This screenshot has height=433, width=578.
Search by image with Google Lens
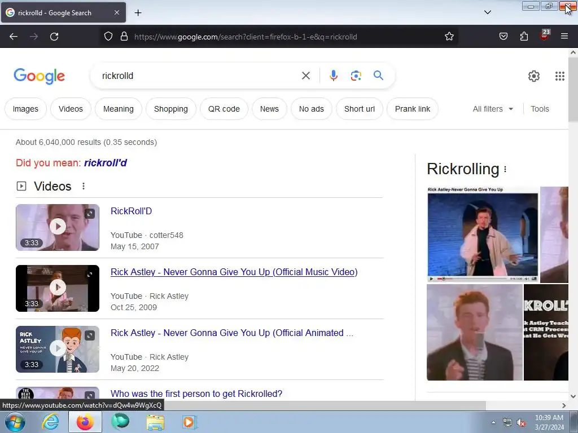point(356,76)
